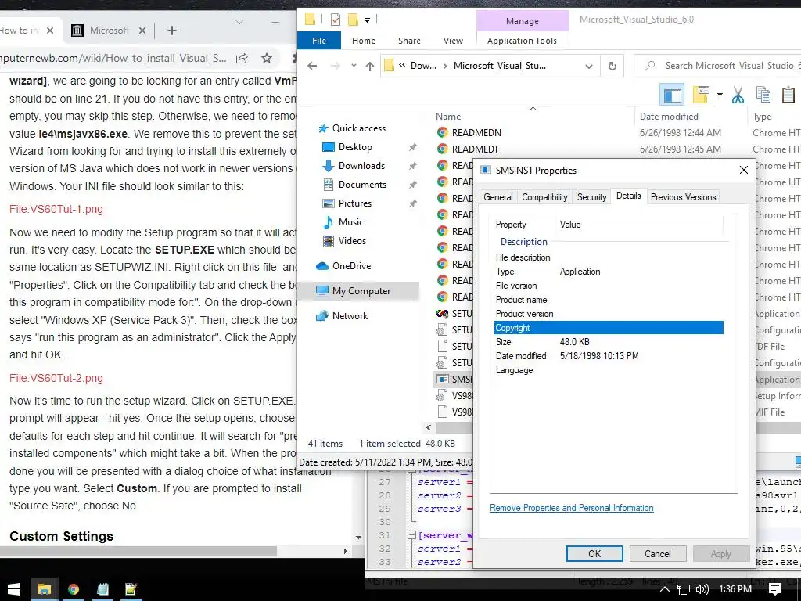Switch to the Compatibility tab

click(544, 196)
